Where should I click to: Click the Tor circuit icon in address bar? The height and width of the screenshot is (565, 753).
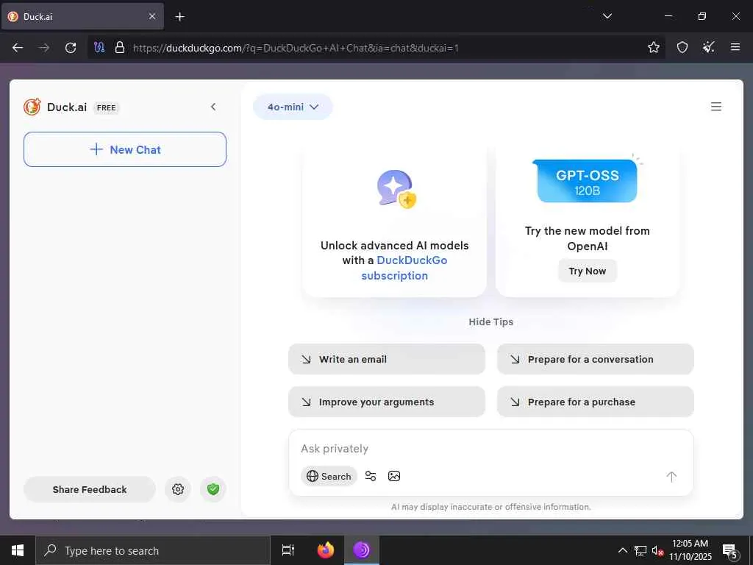[x=99, y=48]
